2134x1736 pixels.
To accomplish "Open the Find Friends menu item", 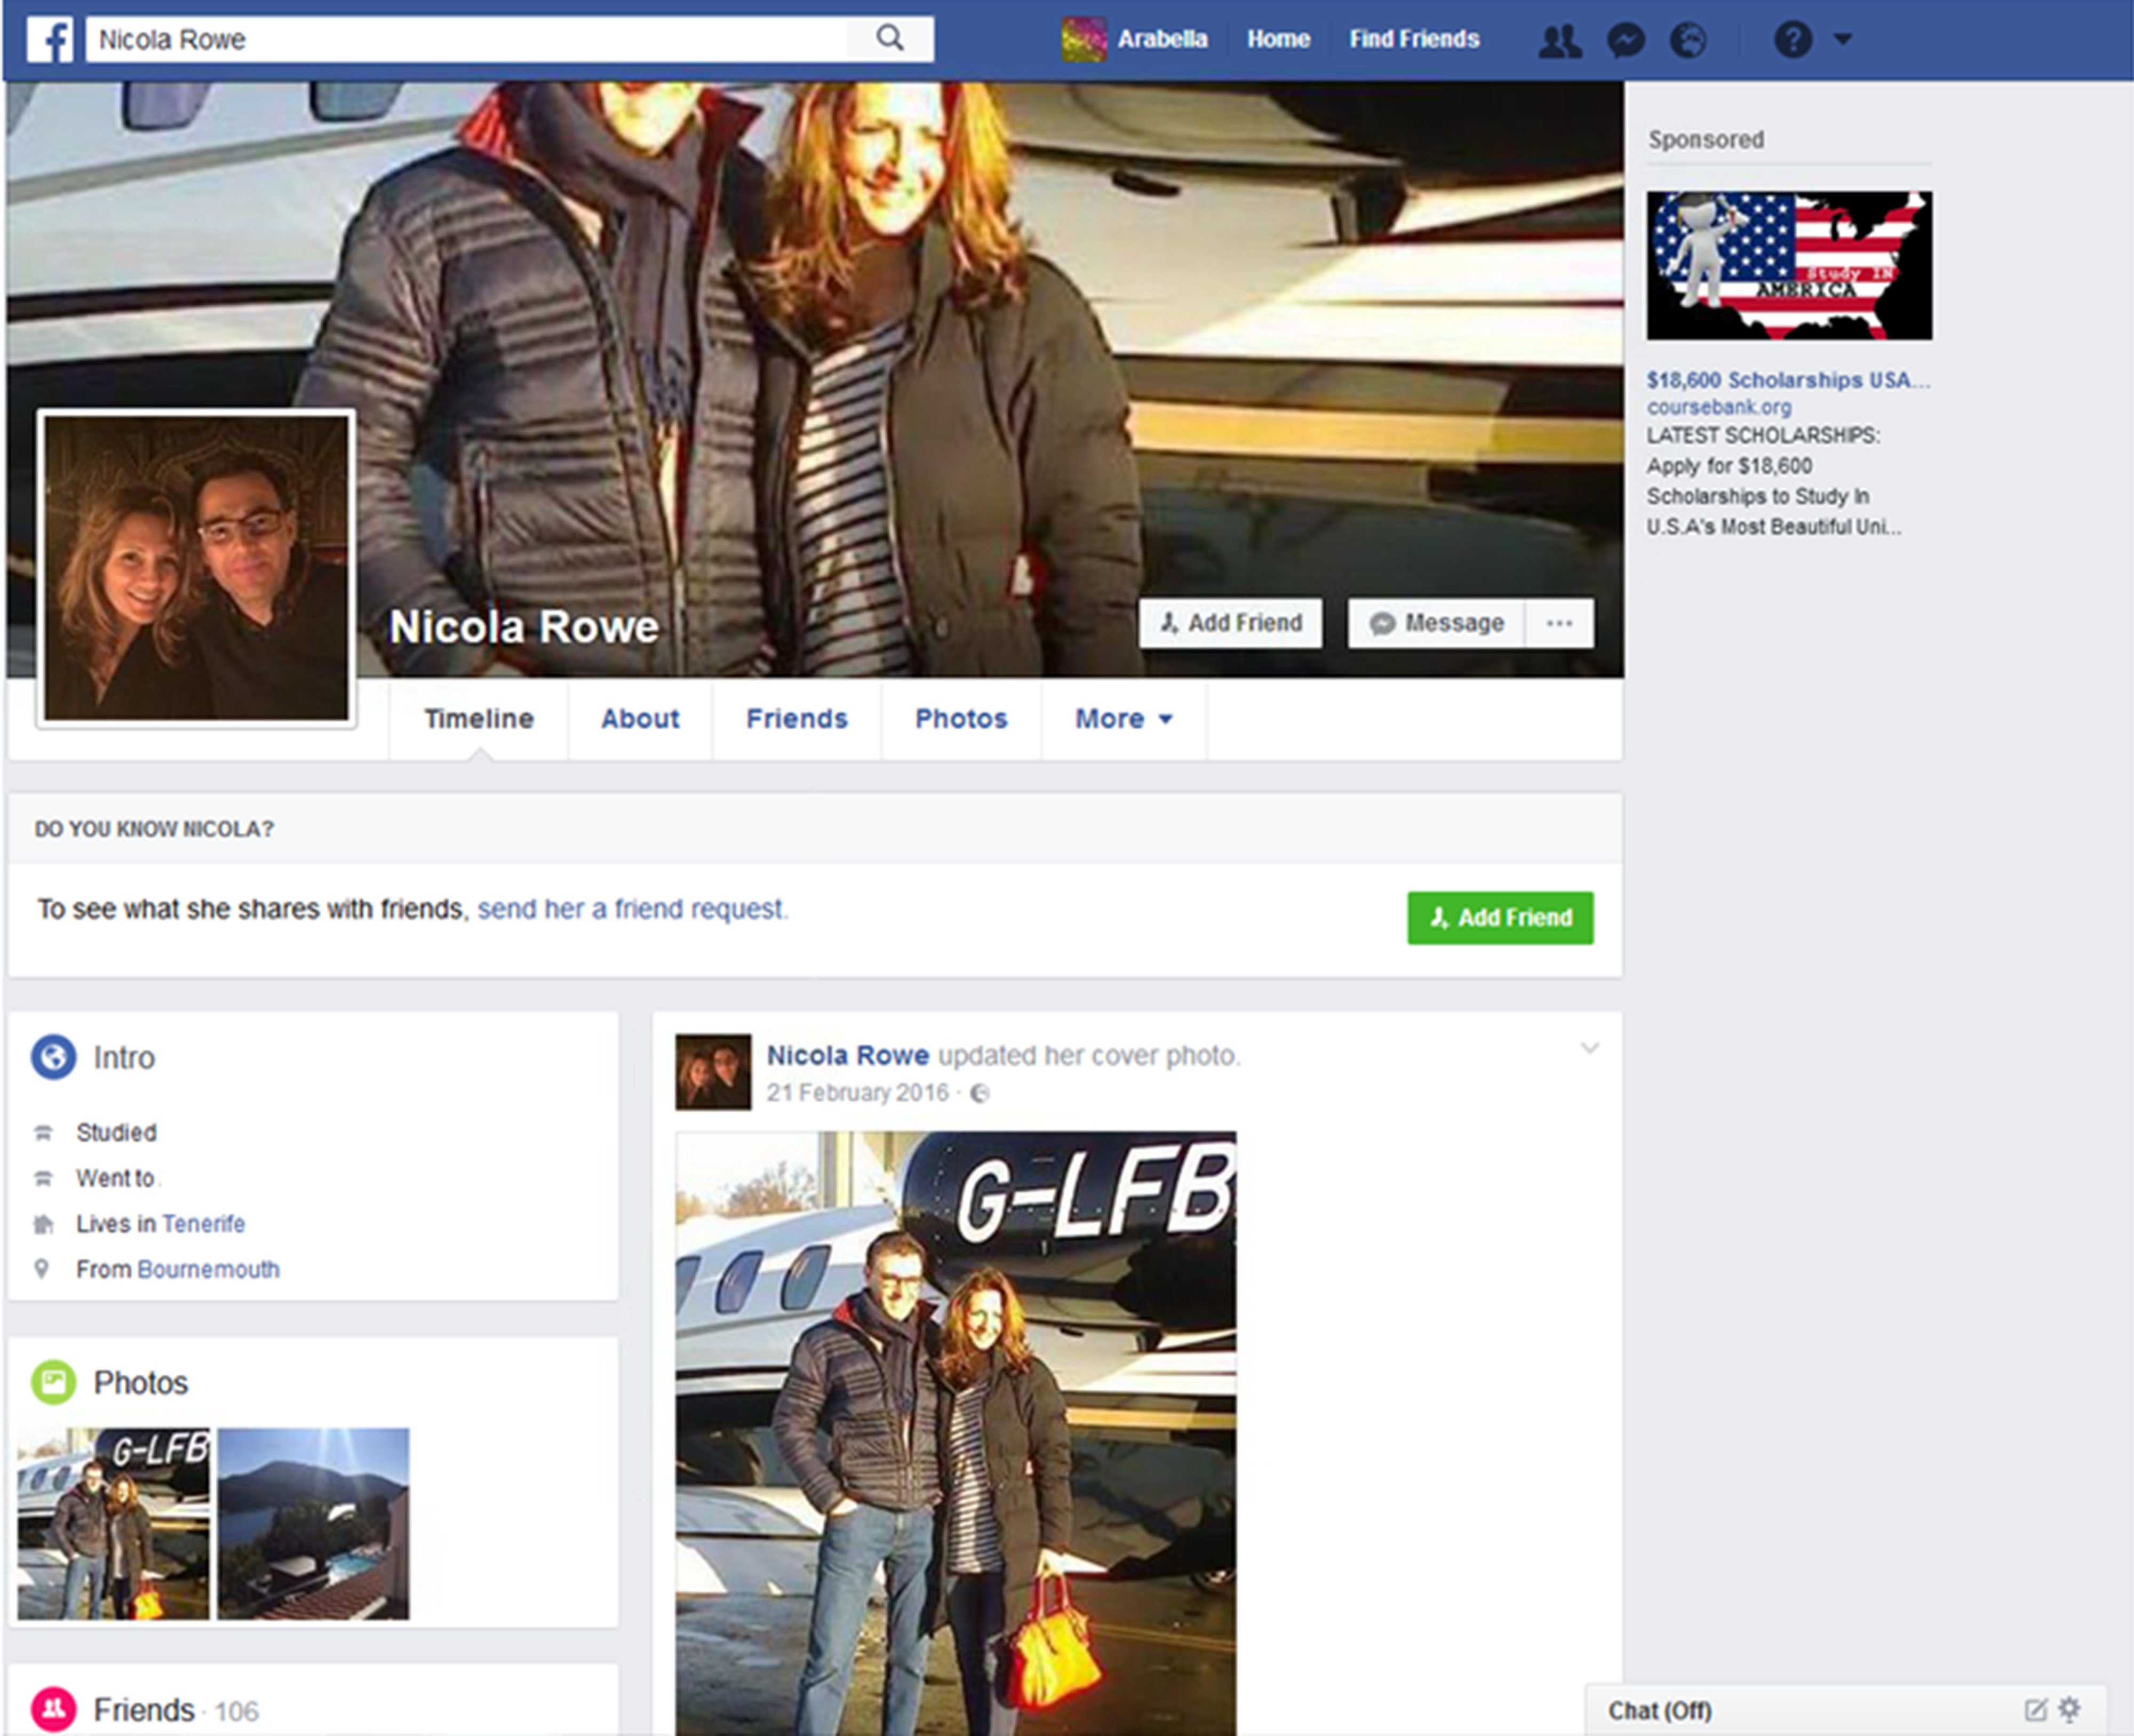I will [x=1414, y=39].
